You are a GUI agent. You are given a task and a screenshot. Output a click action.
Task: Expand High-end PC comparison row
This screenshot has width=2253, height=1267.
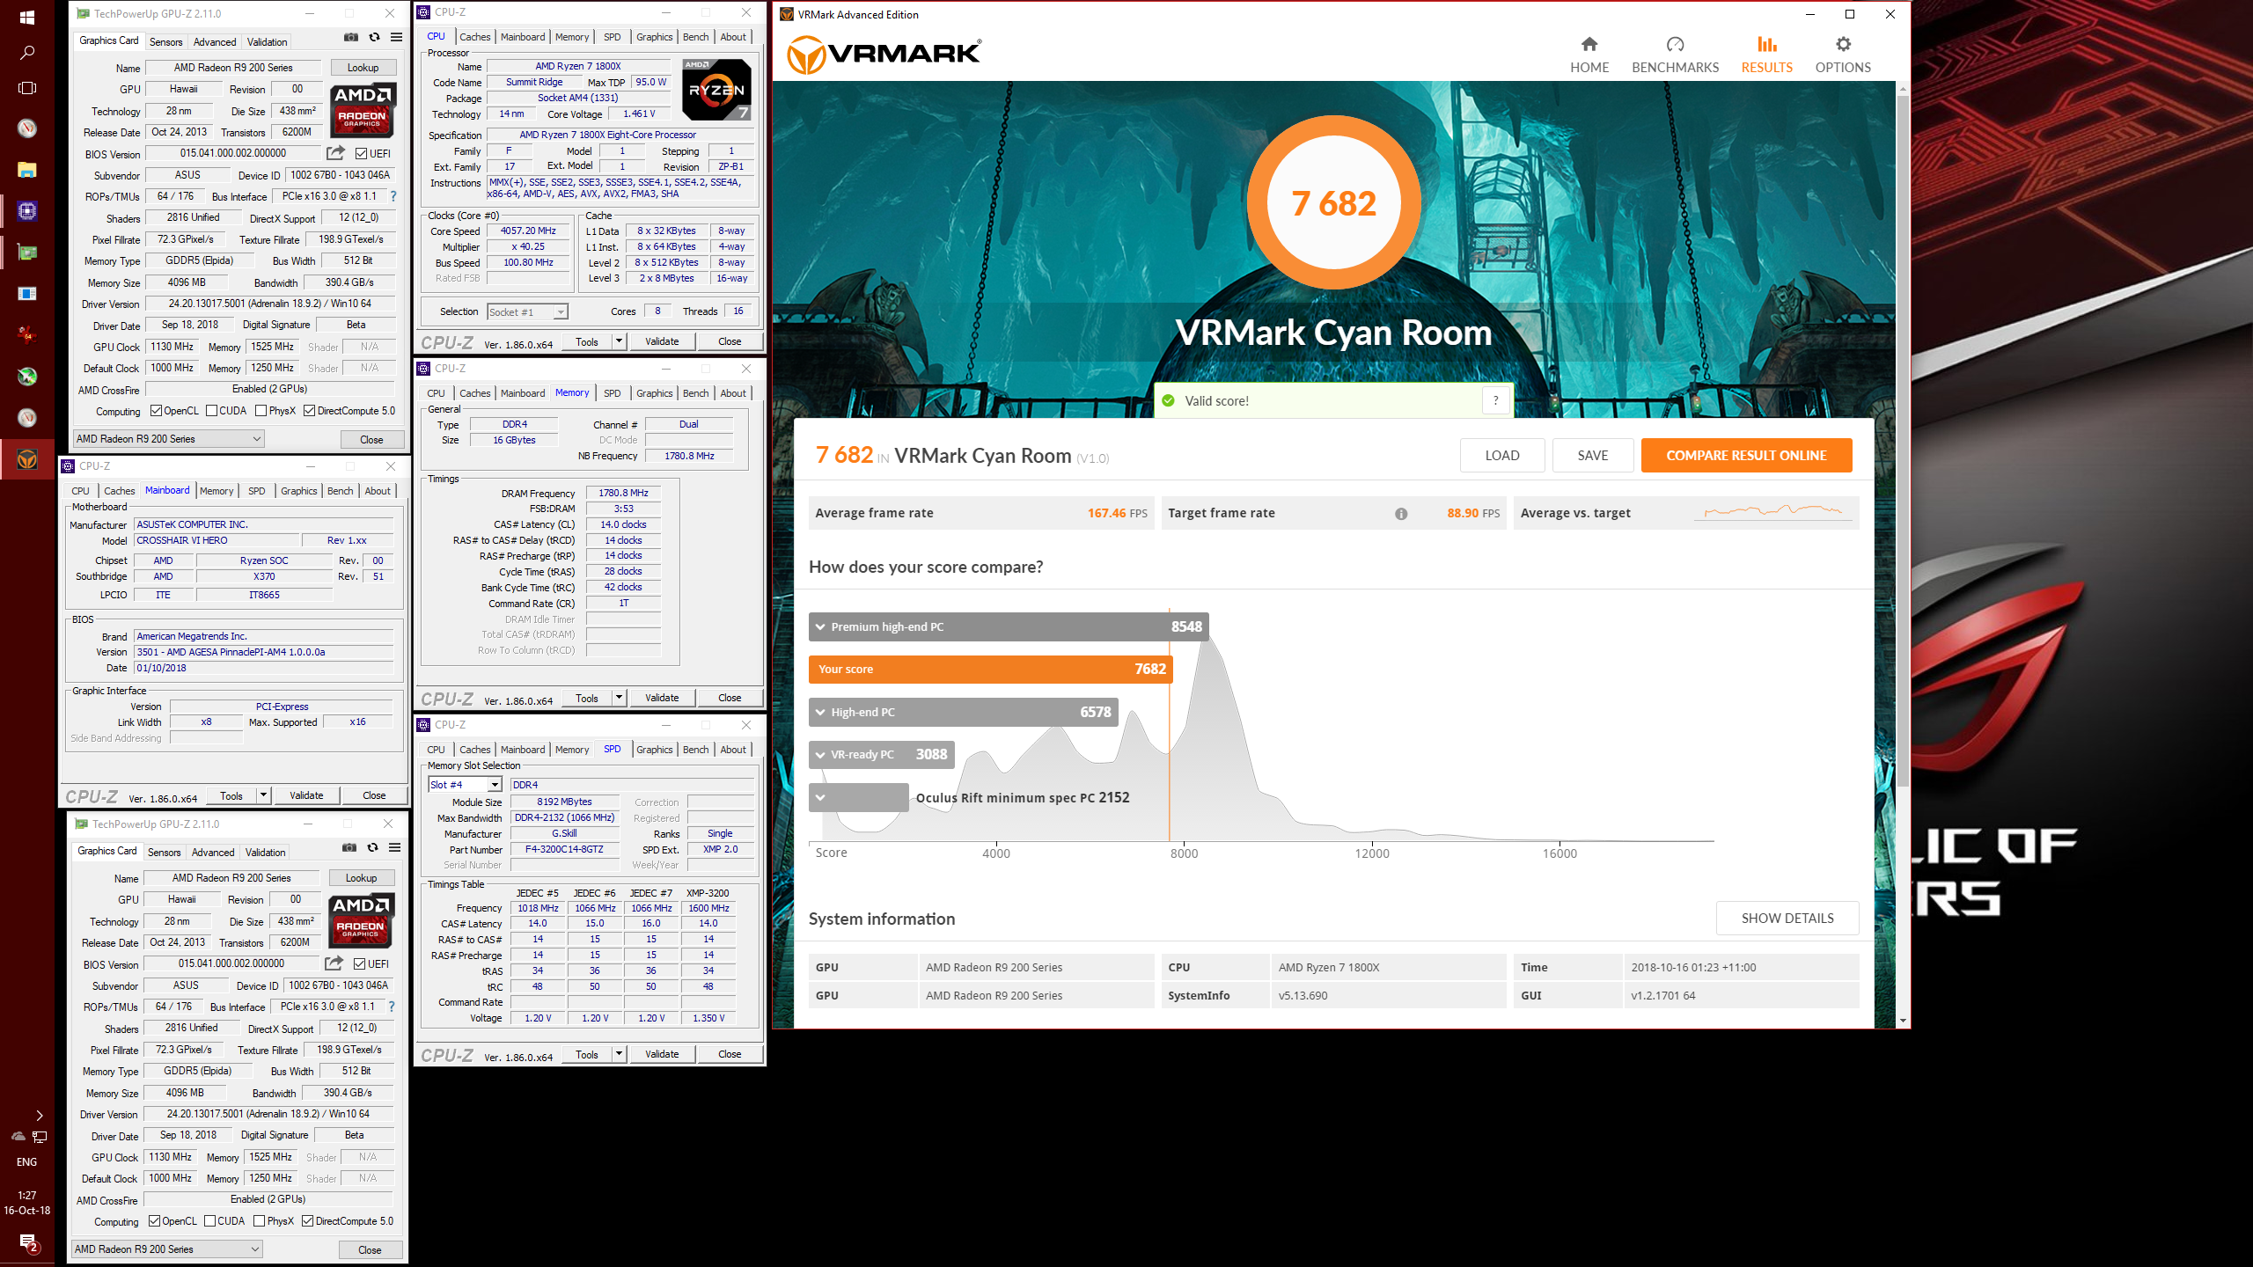[x=820, y=713]
